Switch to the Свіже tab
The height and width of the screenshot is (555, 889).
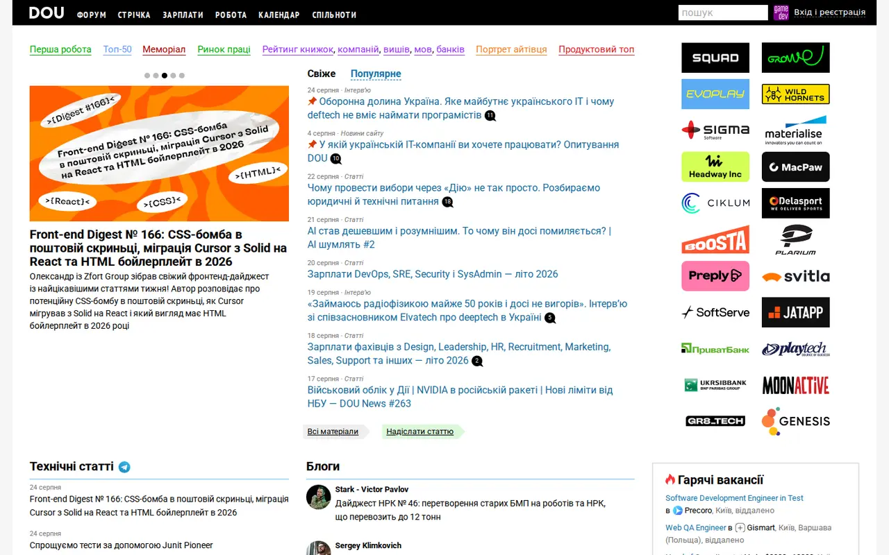[x=322, y=74]
